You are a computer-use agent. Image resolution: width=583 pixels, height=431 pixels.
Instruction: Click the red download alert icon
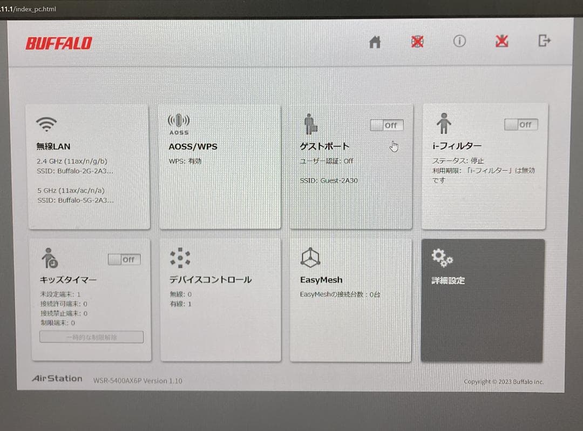click(x=501, y=41)
